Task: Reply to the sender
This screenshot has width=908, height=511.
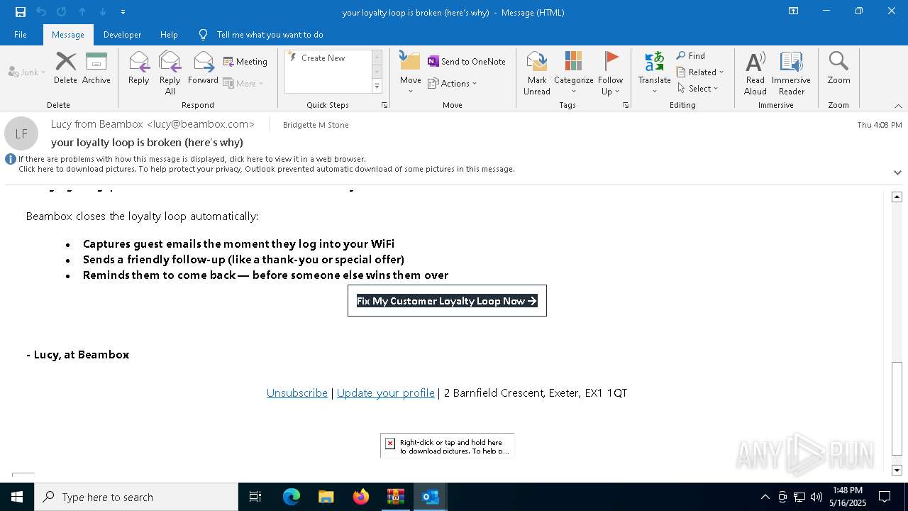Action: (139, 69)
